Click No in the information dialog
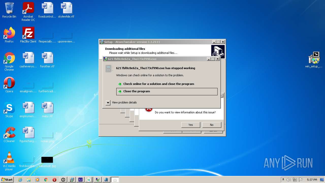This screenshot has height=183, width=325. [x=212, y=125]
